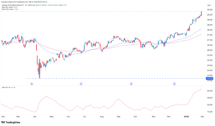
Task: Click the leftmost Feb label on time axis
Action: (x=3, y=117)
